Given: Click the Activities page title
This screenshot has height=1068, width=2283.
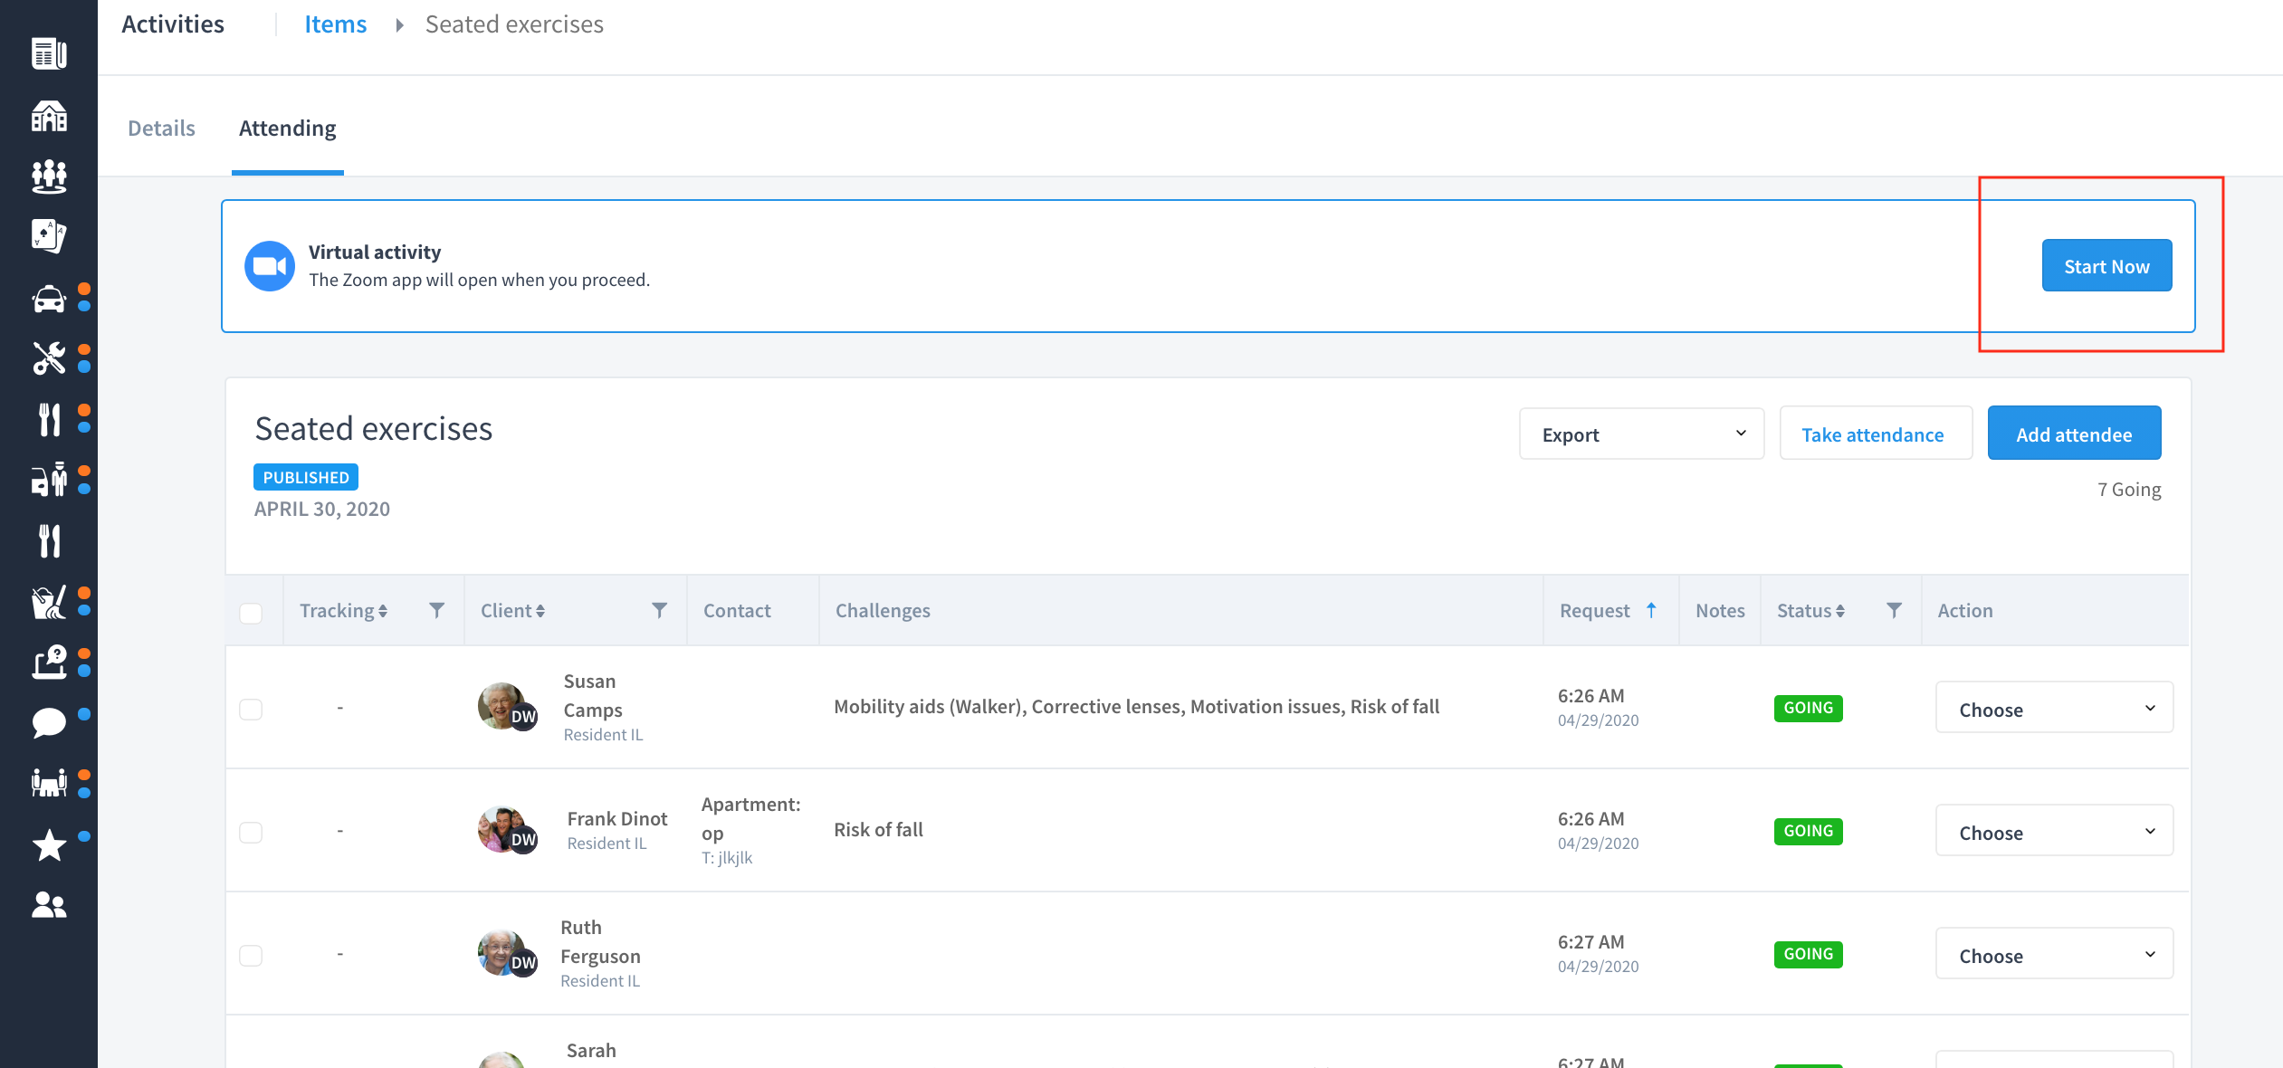Looking at the screenshot, I should 172,24.
